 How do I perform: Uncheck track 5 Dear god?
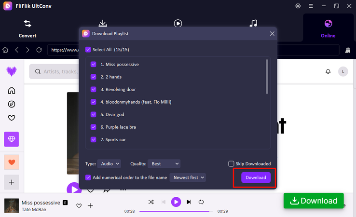point(93,114)
